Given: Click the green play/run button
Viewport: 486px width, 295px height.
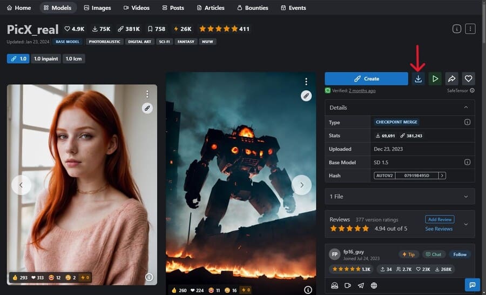Looking at the screenshot, I should (x=435, y=79).
